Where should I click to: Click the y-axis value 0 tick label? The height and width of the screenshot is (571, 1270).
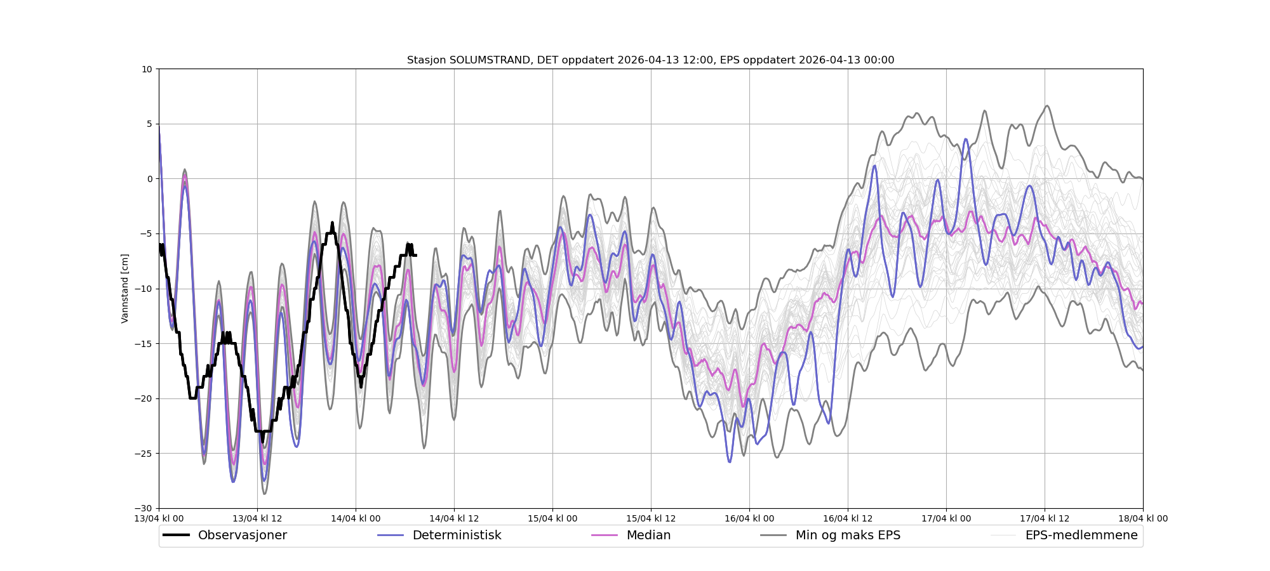150,179
